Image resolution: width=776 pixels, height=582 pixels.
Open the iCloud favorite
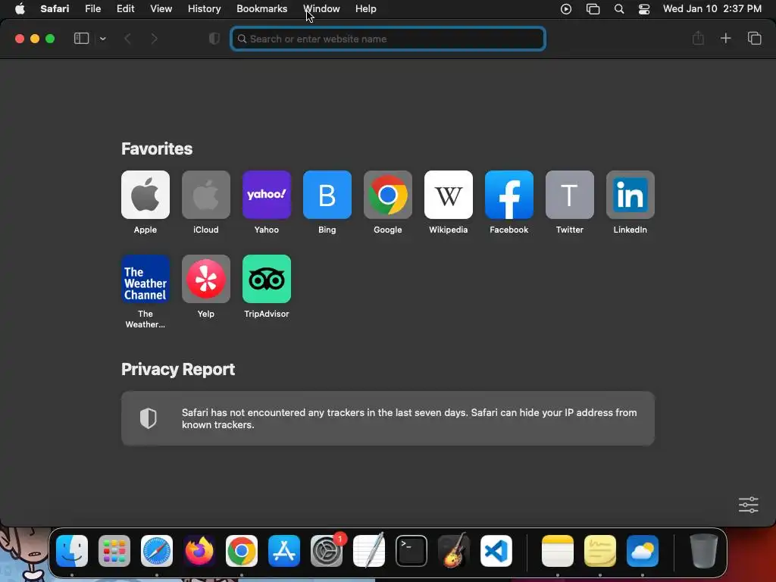pos(206,195)
